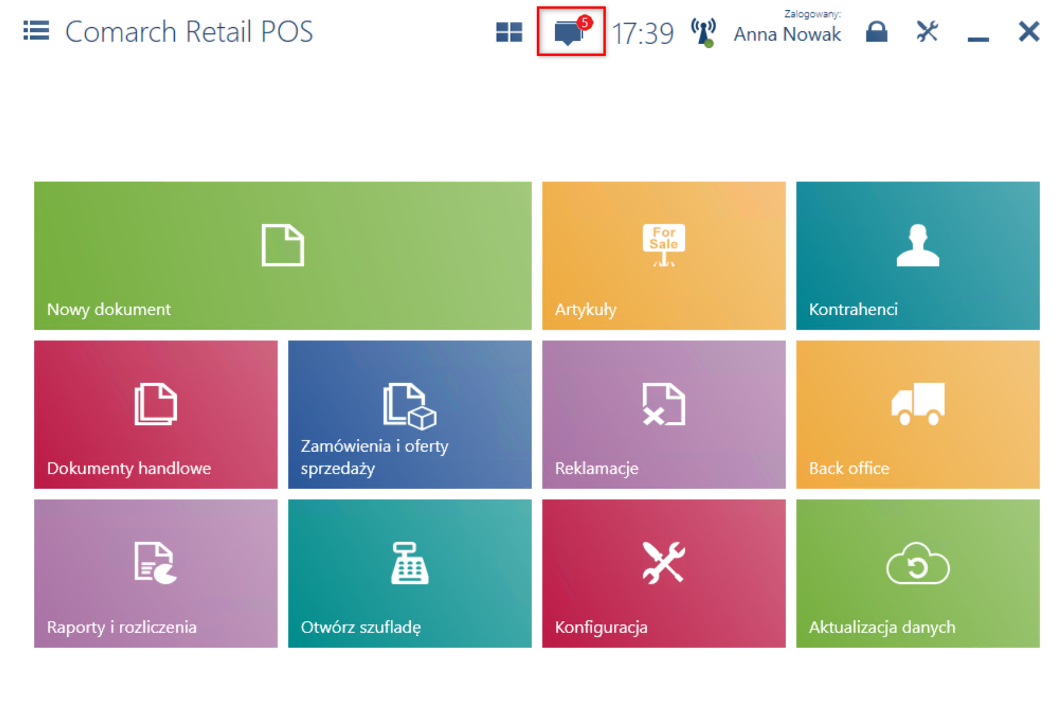Open notifications with badge 5
The width and height of the screenshot is (1058, 716).
click(570, 31)
